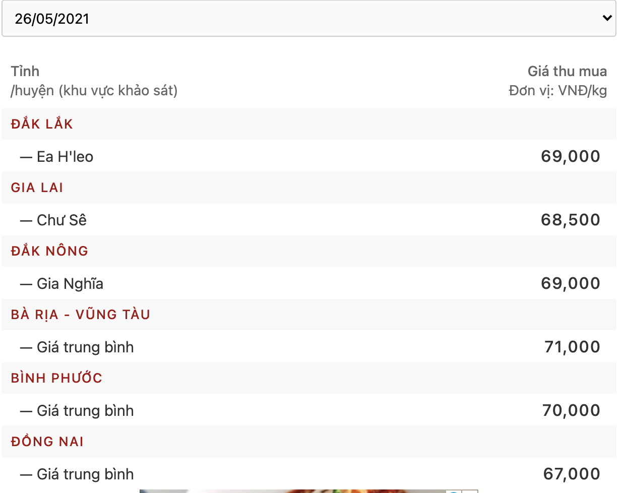Click the Gia Nghĩa district row
Image resolution: width=622 pixels, height=493 pixels.
click(x=308, y=283)
